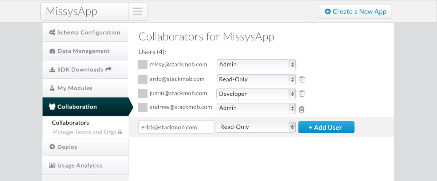Click the erick@stackmob.com email input field
This screenshot has width=437, height=181.
click(x=176, y=127)
